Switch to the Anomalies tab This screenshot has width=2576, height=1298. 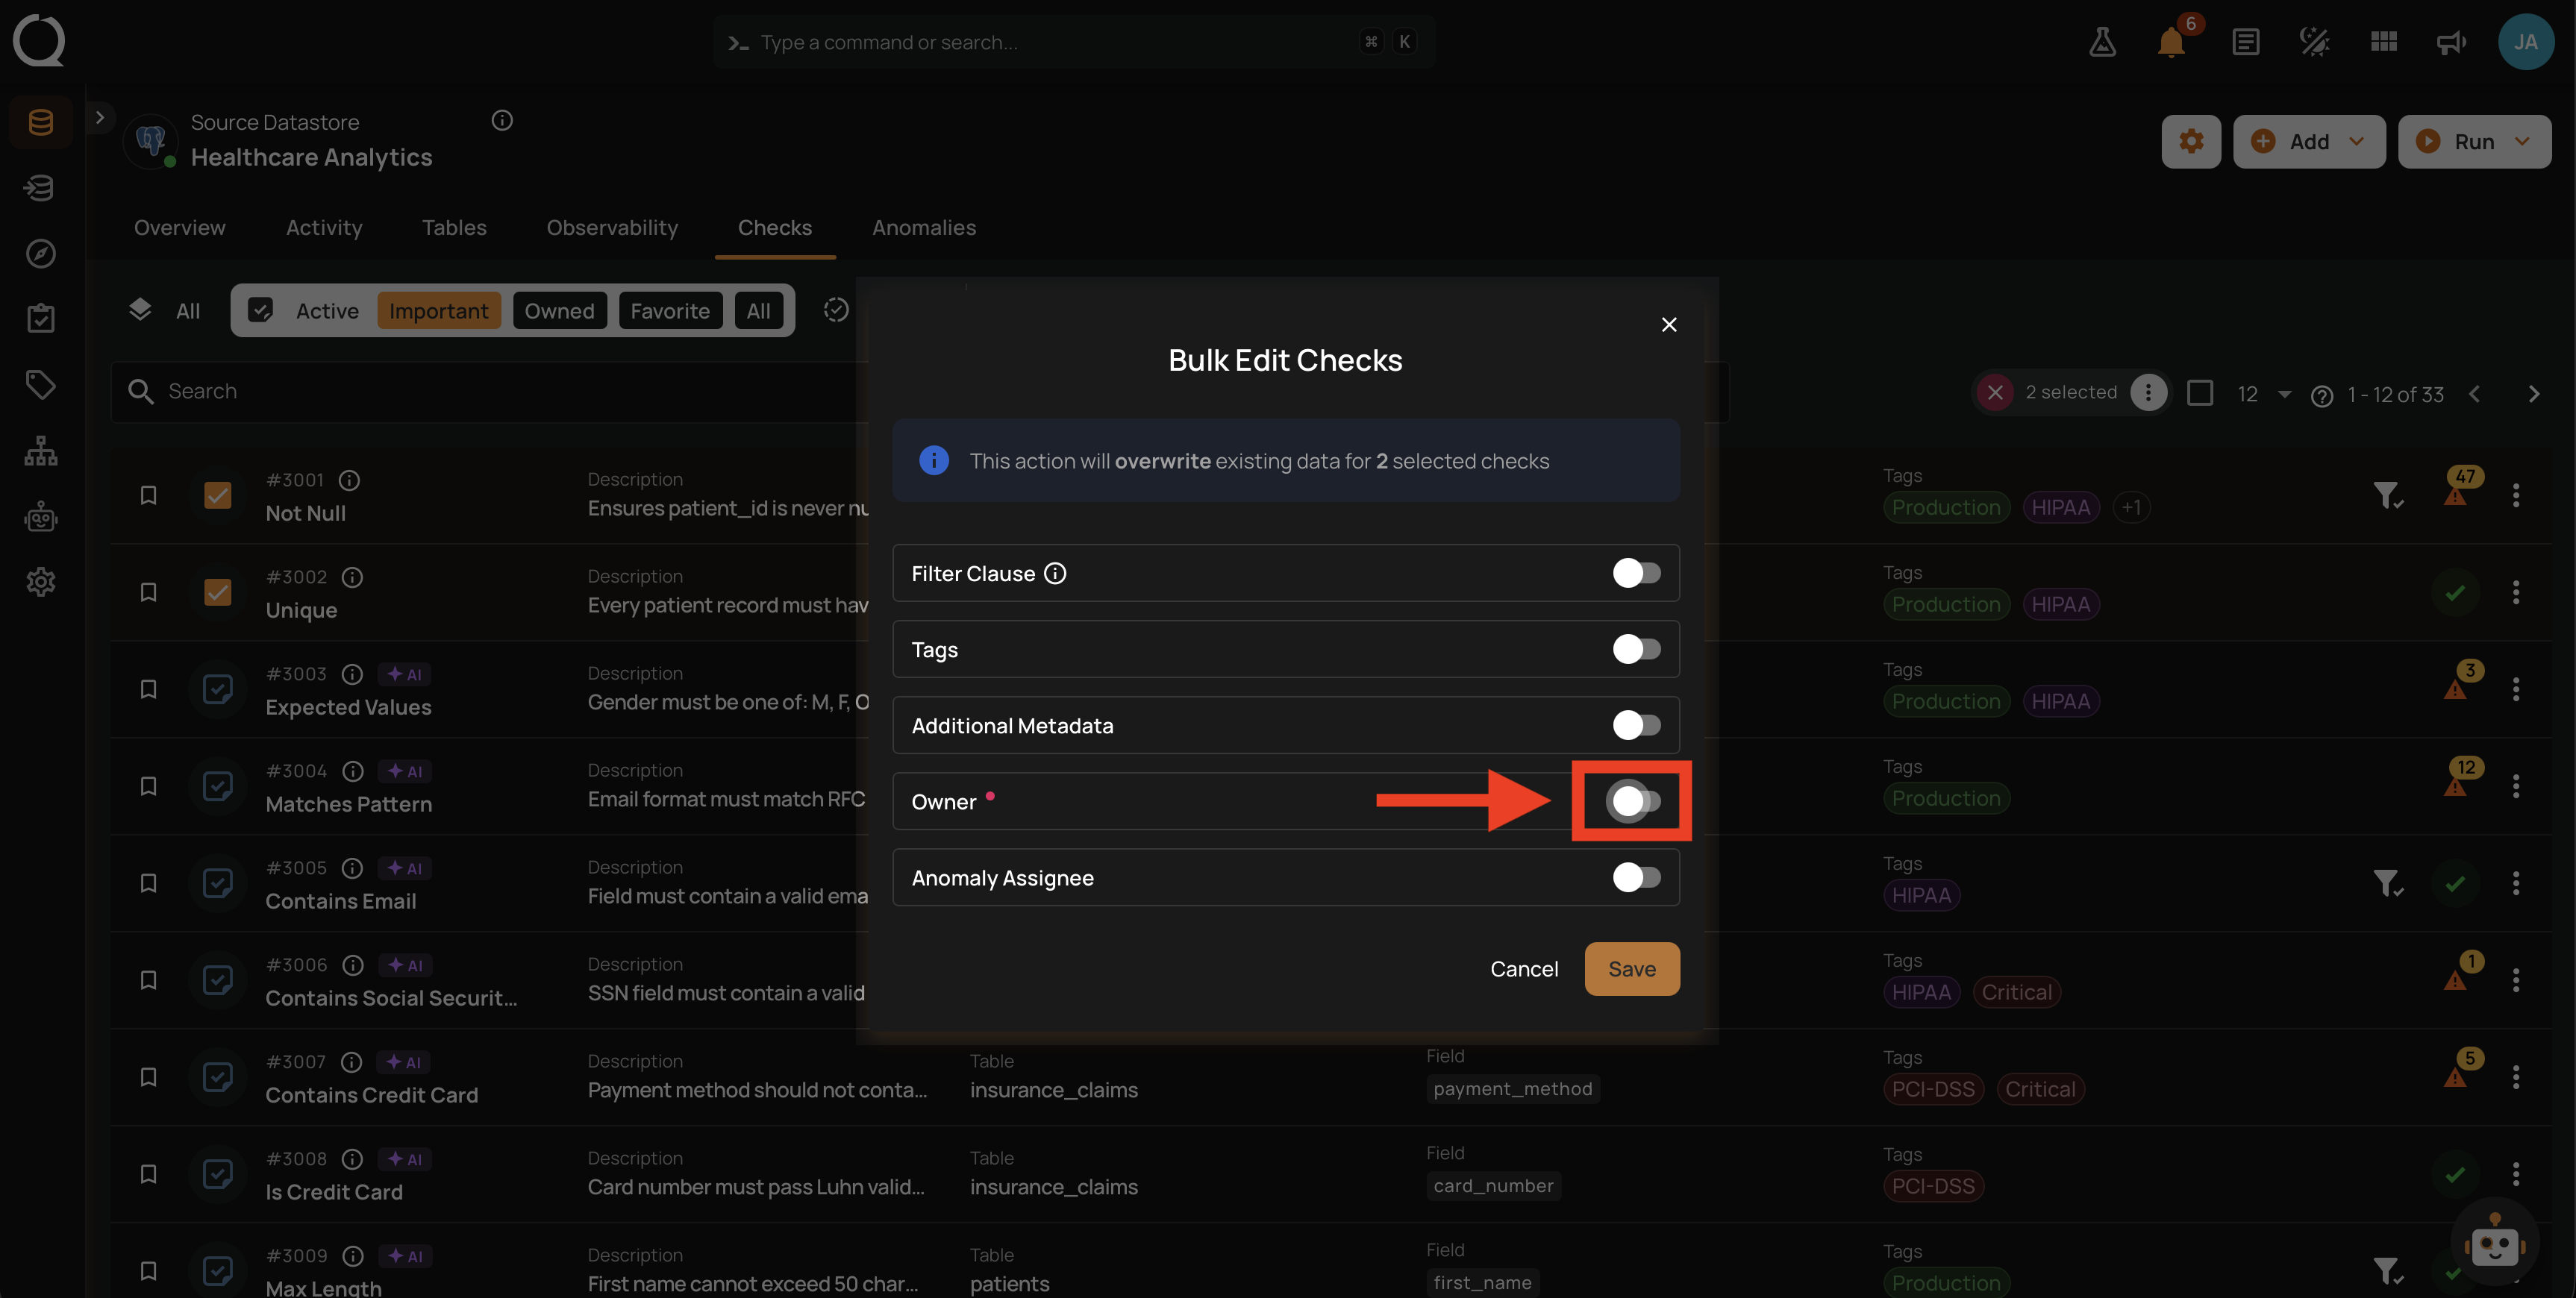coord(923,228)
